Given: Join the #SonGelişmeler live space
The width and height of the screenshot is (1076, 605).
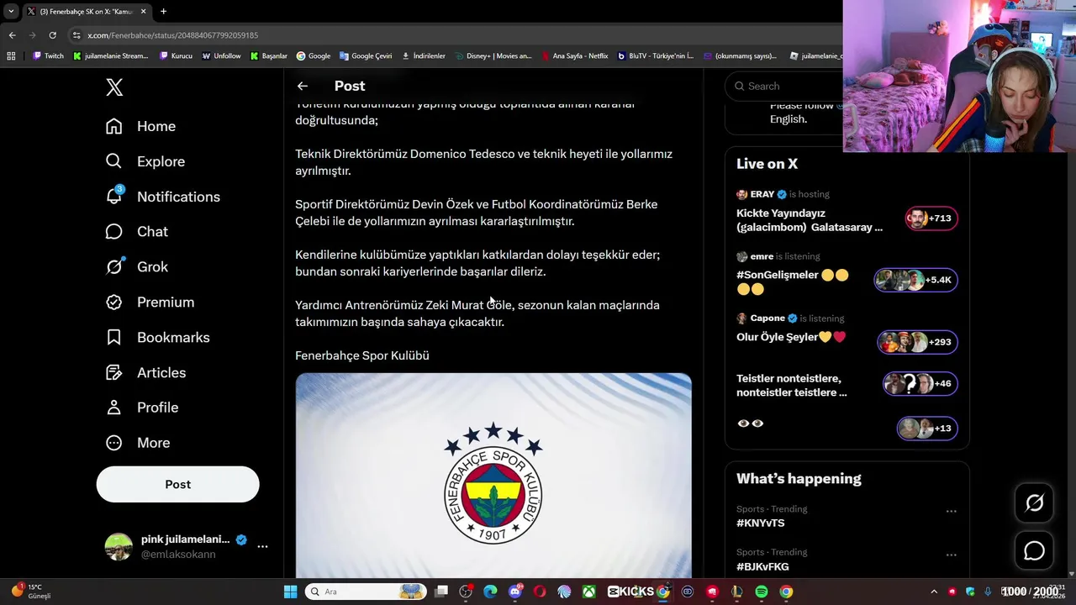Looking at the screenshot, I should pyautogui.click(x=793, y=281).
